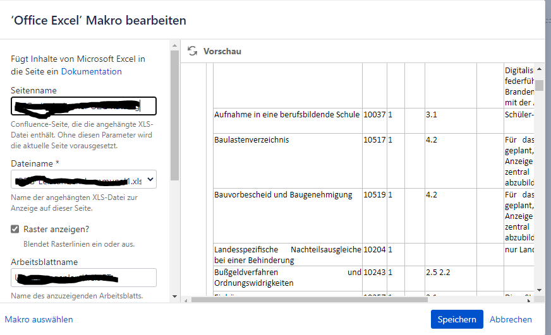The width and height of the screenshot is (551, 335).
Task: Refresh the Vorschau preview icon
Action: pos(192,51)
